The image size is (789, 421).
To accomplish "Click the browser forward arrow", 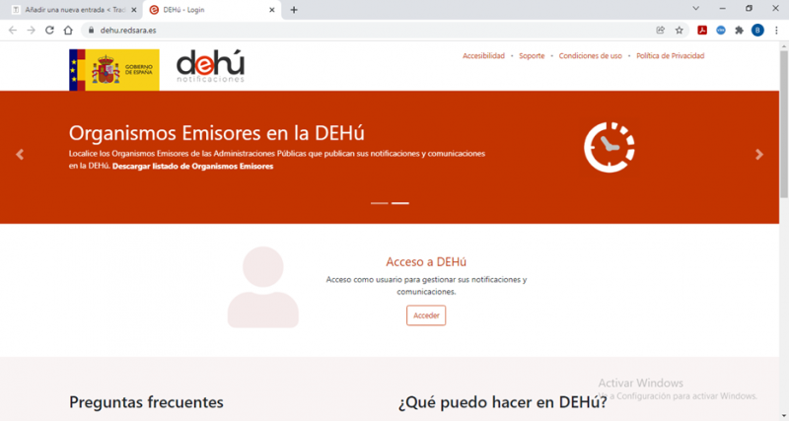I will point(32,31).
